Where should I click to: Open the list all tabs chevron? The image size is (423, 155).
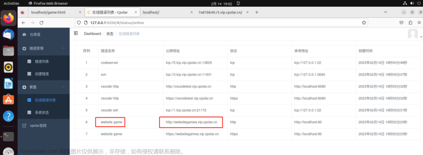tap(385, 12)
